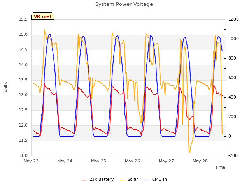The height and width of the screenshot is (187, 249).
Task: Click the System Power Voltage chart title
Action: (x=124, y=4)
